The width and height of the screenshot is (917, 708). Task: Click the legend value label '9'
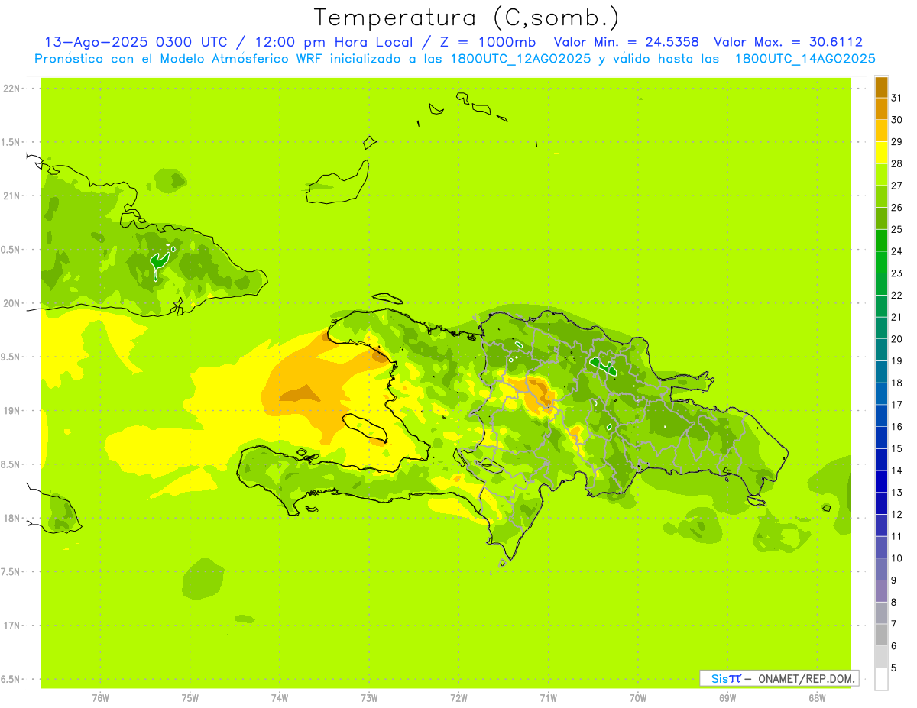(x=893, y=580)
